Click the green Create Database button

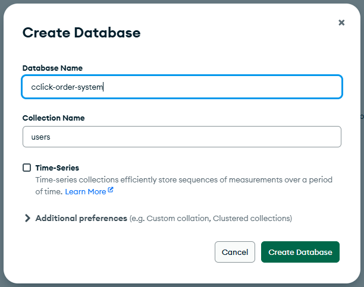click(300, 252)
